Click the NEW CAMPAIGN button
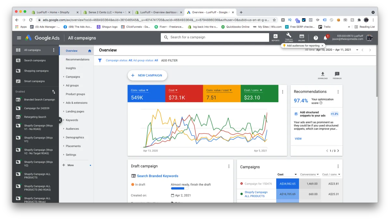The height and width of the screenshot is (220, 390). coord(147,75)
